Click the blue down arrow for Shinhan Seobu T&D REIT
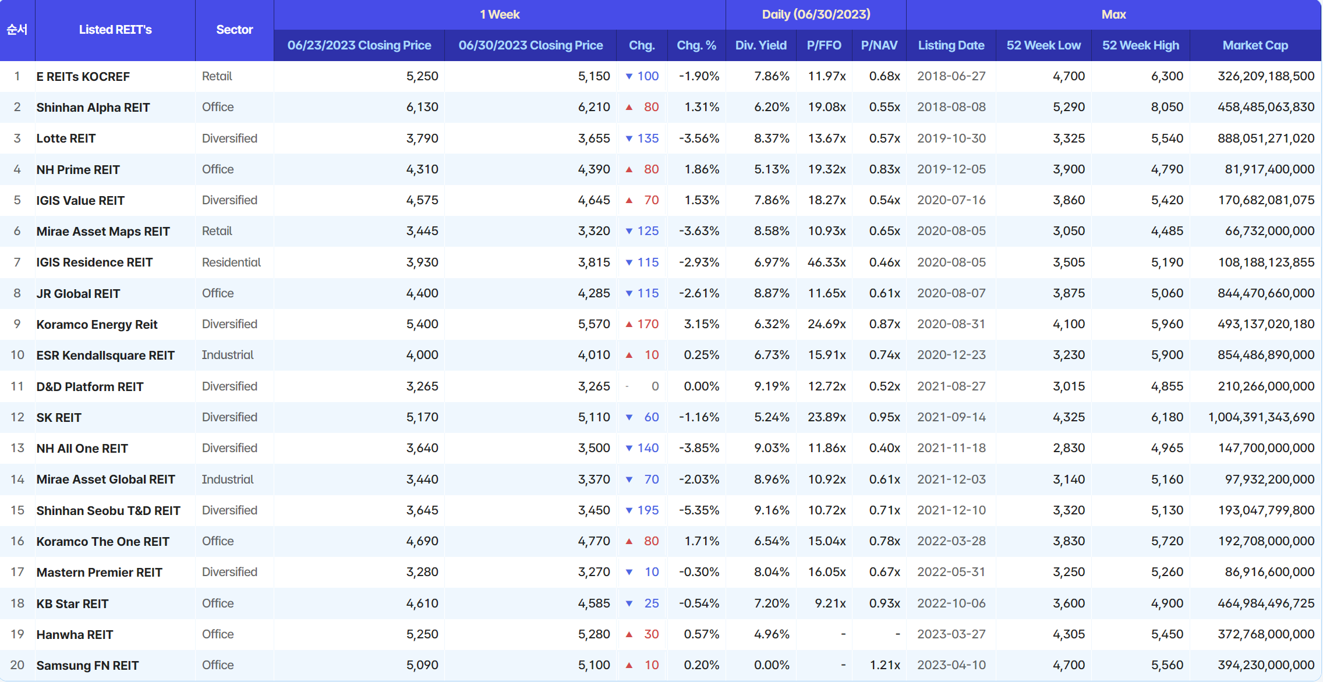Viewport: 1323px width, 682px height. (x=629, y=510)
